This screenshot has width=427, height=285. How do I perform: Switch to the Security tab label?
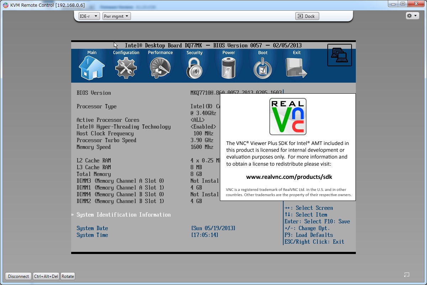[194, 52]
